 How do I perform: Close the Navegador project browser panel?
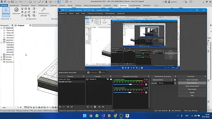[12, 25]
